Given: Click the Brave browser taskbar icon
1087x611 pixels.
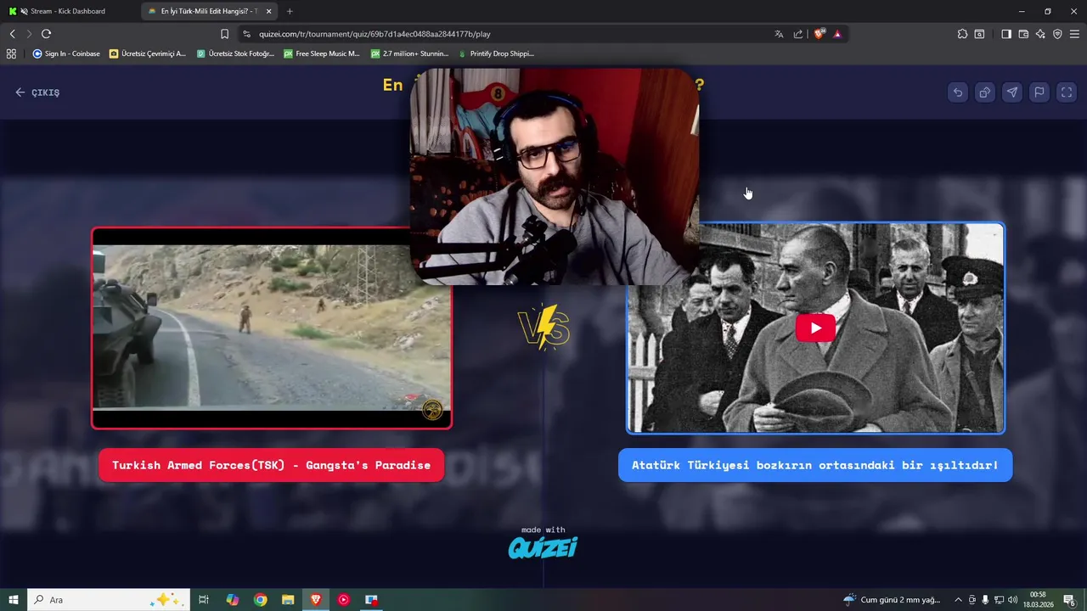Looking at the screenshot, I should click(x=316, y=600).
